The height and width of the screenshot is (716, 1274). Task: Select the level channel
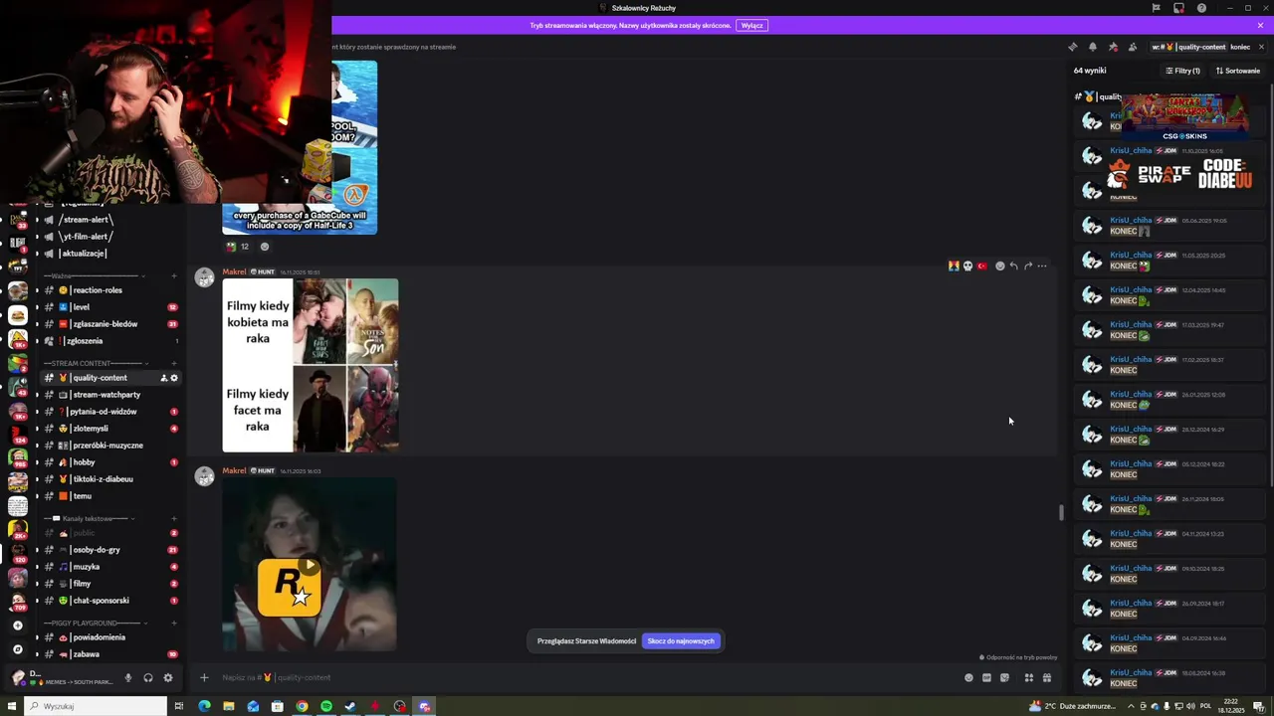(111, 307)
